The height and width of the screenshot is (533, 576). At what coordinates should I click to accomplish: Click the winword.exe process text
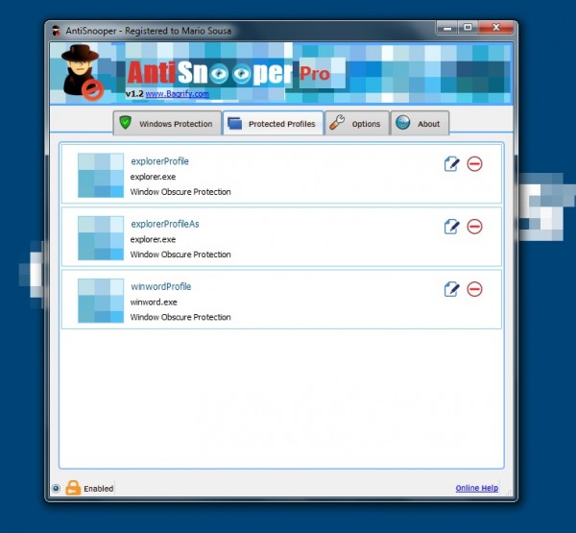pyautogui.click(x=154, y=303)
